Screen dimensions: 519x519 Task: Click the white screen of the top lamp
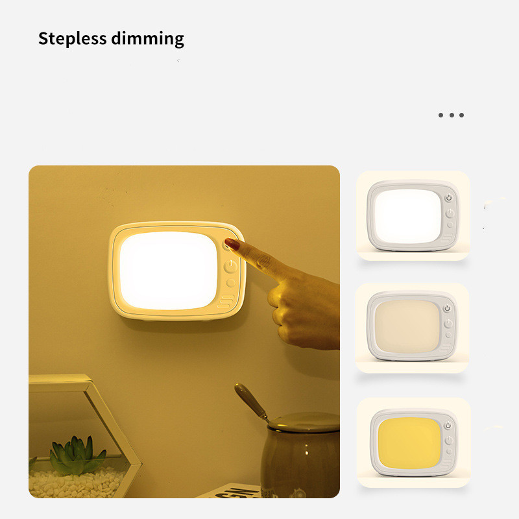(408, 216)
